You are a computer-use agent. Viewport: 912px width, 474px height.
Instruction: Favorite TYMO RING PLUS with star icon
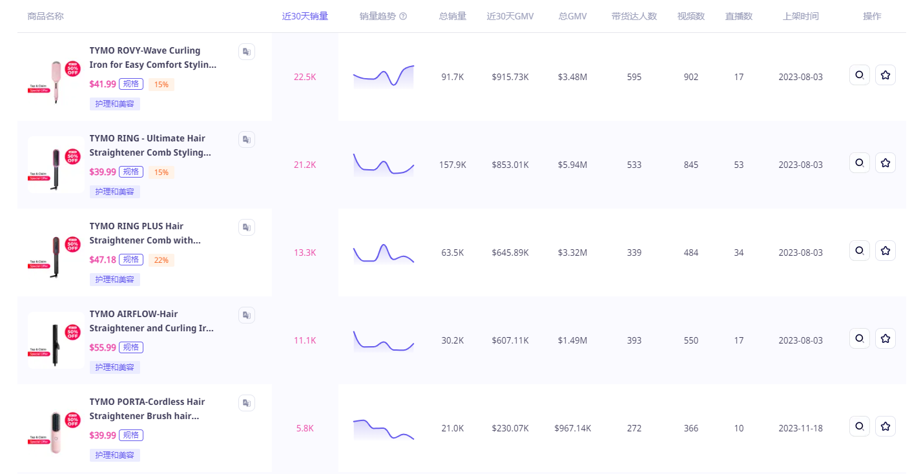point(886,251)
